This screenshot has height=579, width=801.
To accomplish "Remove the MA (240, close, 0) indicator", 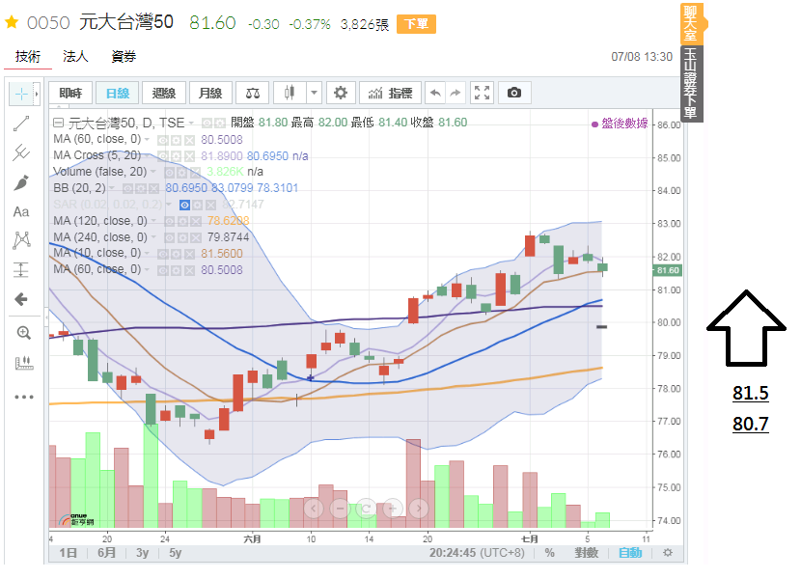I will [196, 237].
